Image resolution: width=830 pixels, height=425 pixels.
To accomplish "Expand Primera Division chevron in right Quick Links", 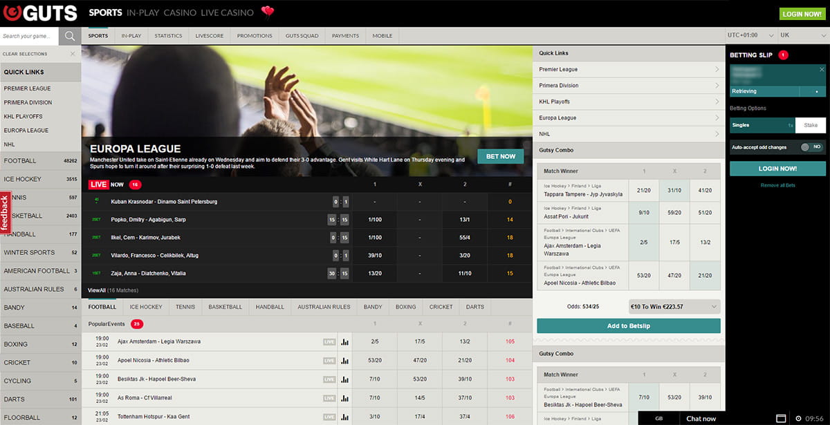I will point(717,86).
